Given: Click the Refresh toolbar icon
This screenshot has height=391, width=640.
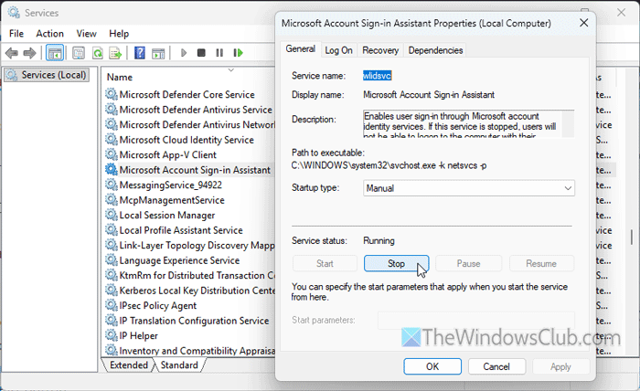Looking at the screenshot, I should (x=98, y=53).
